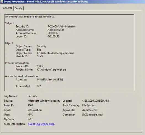This screenshot has width=145, height=135.
Task: Select Object Type value File
Action: pyautogui.click(x=39, y=50)
